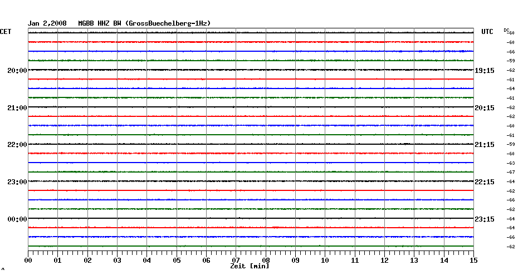Click the 'CET' time zone label
518x275 pixels.
pyautogui.click(x=6, y=32)
